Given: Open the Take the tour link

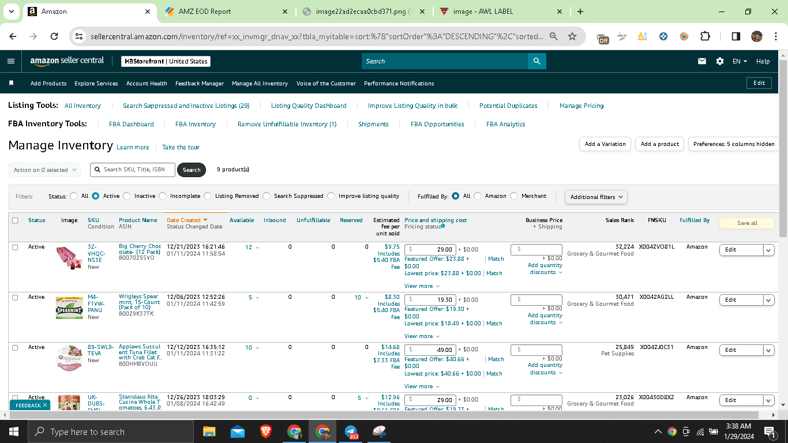Looking at the screenshot, I should coord(181,147).
